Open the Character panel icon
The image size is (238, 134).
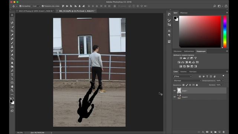pos(169,31)
